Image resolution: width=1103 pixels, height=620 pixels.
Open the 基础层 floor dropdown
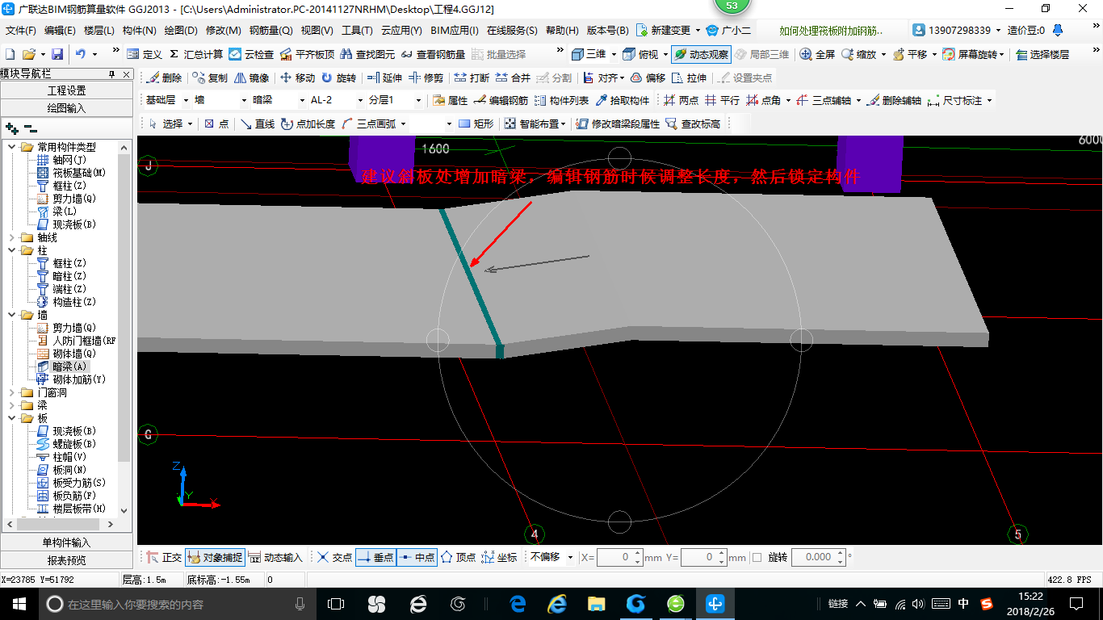coord(185,100)
